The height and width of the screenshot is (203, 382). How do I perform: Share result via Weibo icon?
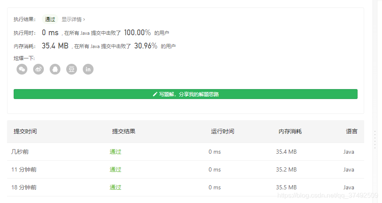click(x=38, y=69)
